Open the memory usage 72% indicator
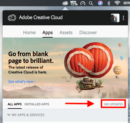 point(74,3)
